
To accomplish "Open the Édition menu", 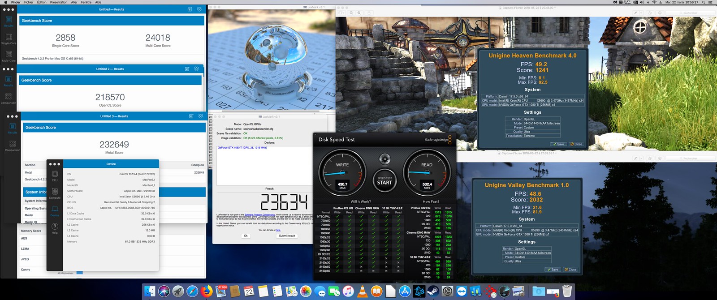I will [x=42, y=2].
